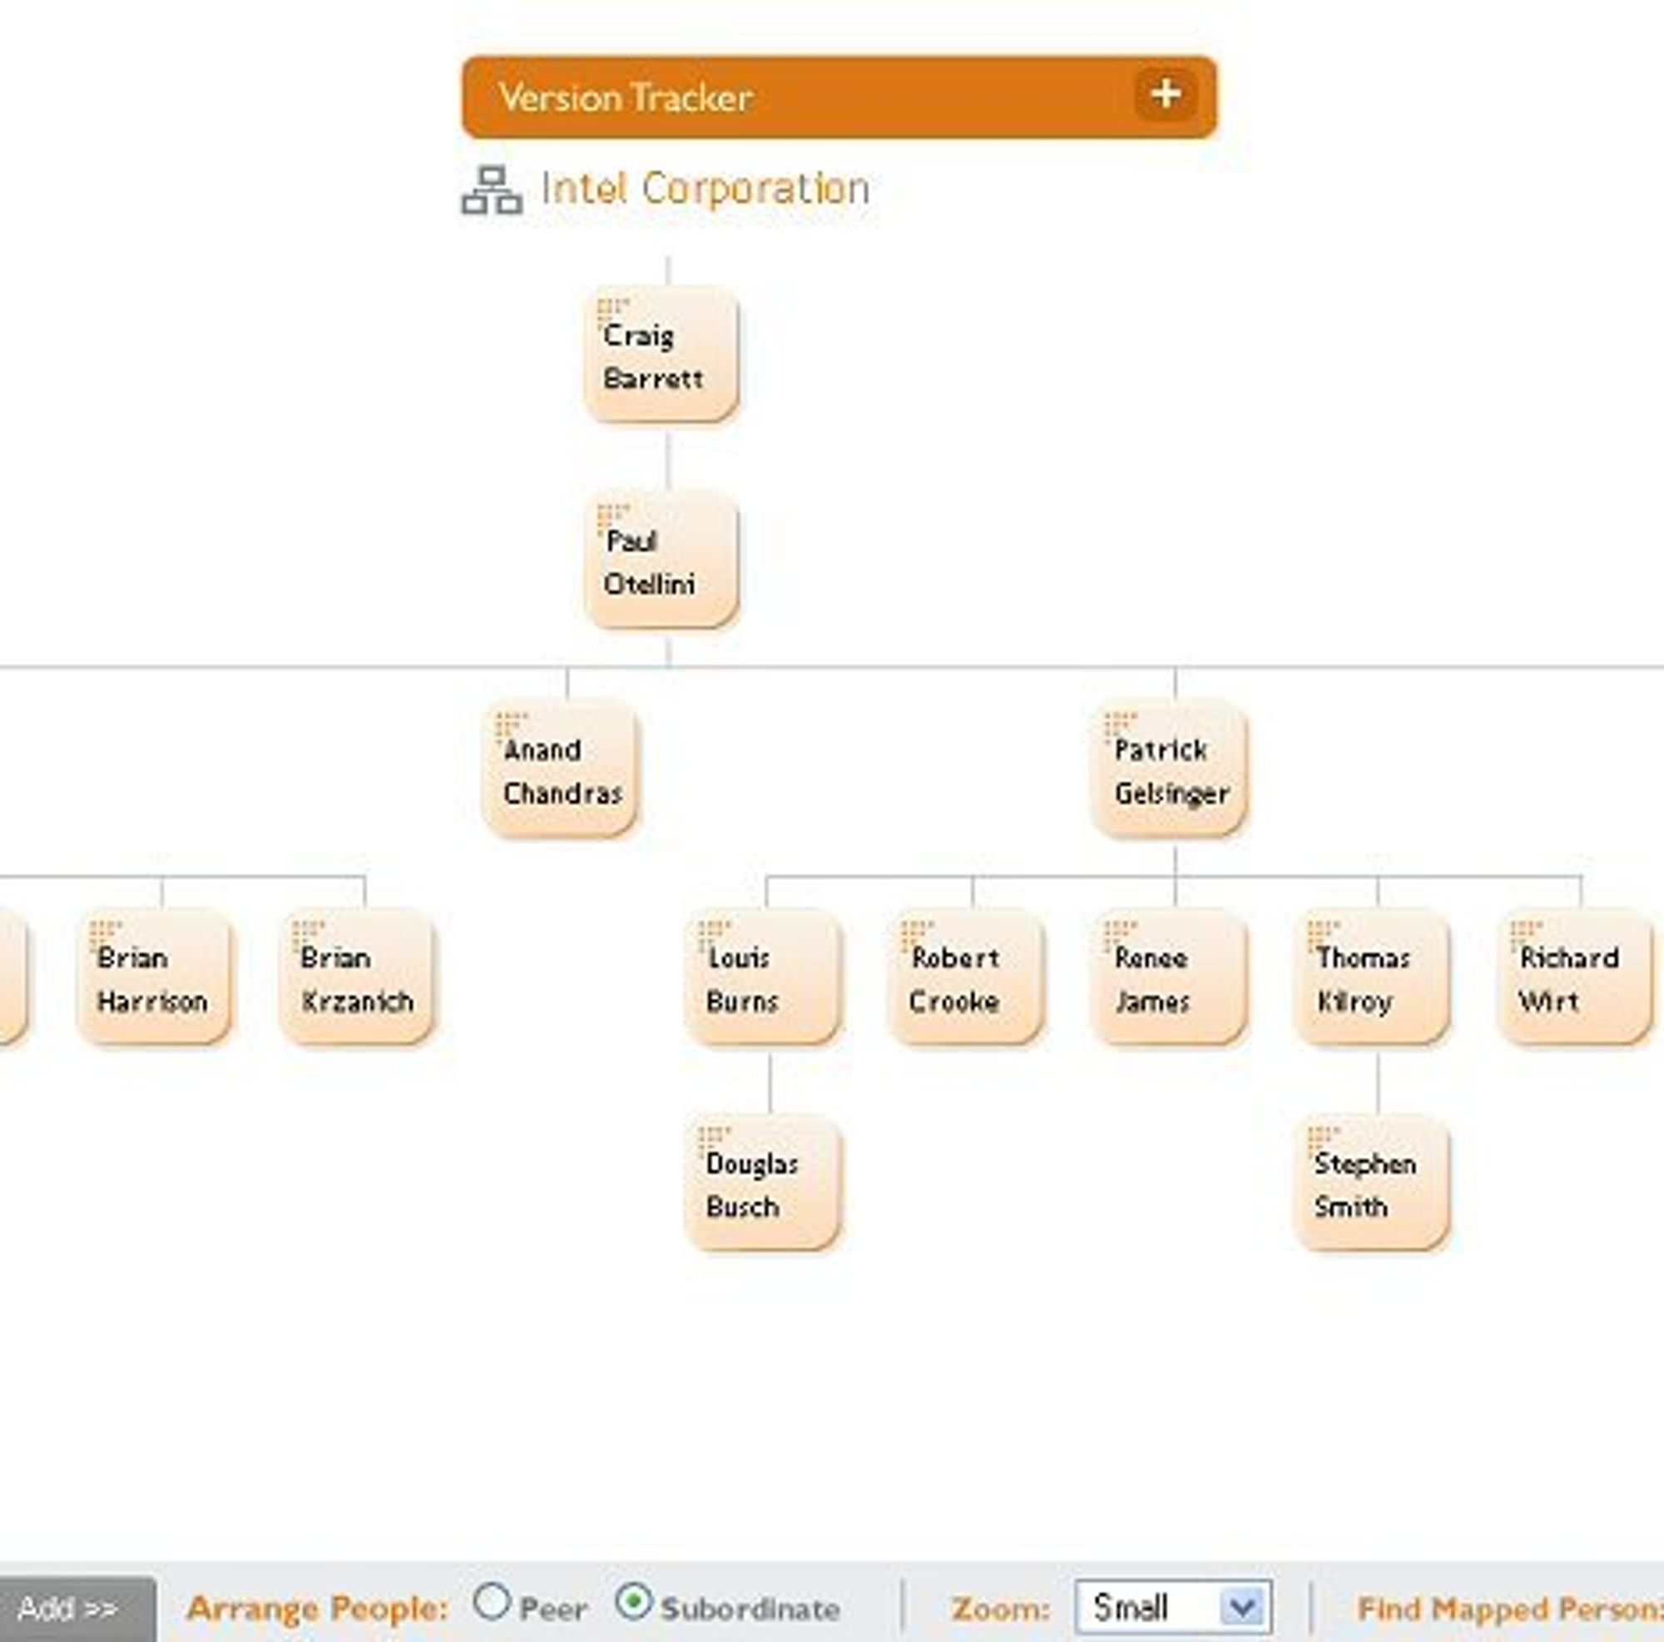Select the Louis Burns card
The height and width of the screenshot is (1642, 1664).
click(763, 977)
